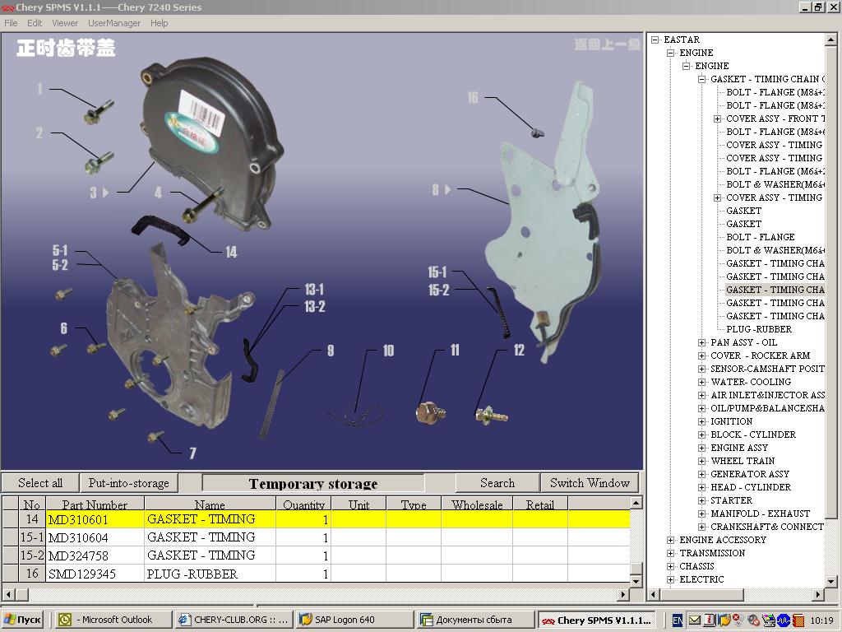Open Temporary storage
The height and width of the screenshot is (632, 842).
pyautogui.click(x=313, y=483)
